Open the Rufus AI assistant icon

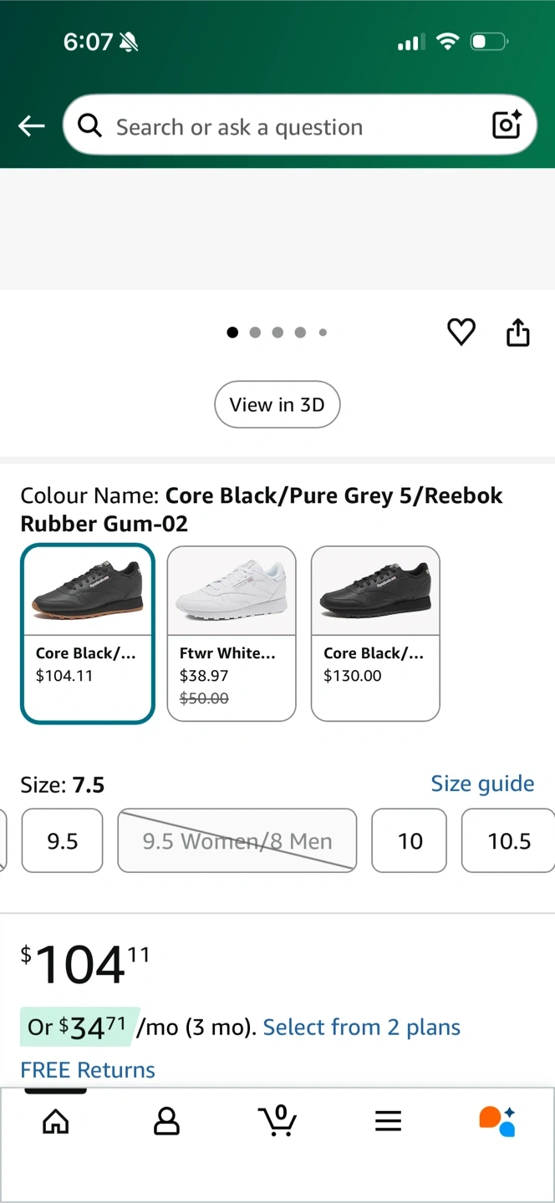497,1121
